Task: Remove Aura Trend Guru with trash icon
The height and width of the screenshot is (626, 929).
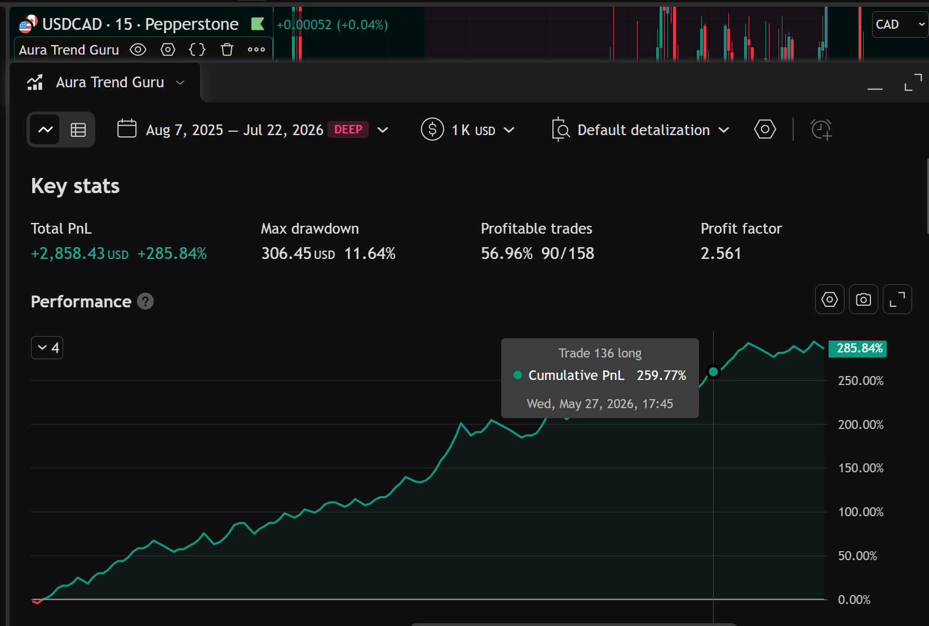Action: pos(227,50)
